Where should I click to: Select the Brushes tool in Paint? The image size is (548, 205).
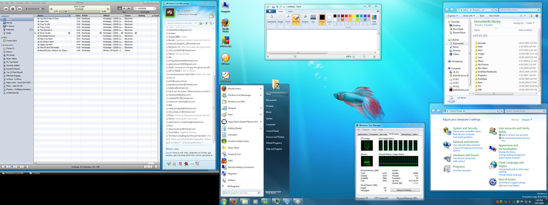coord(296,19)
